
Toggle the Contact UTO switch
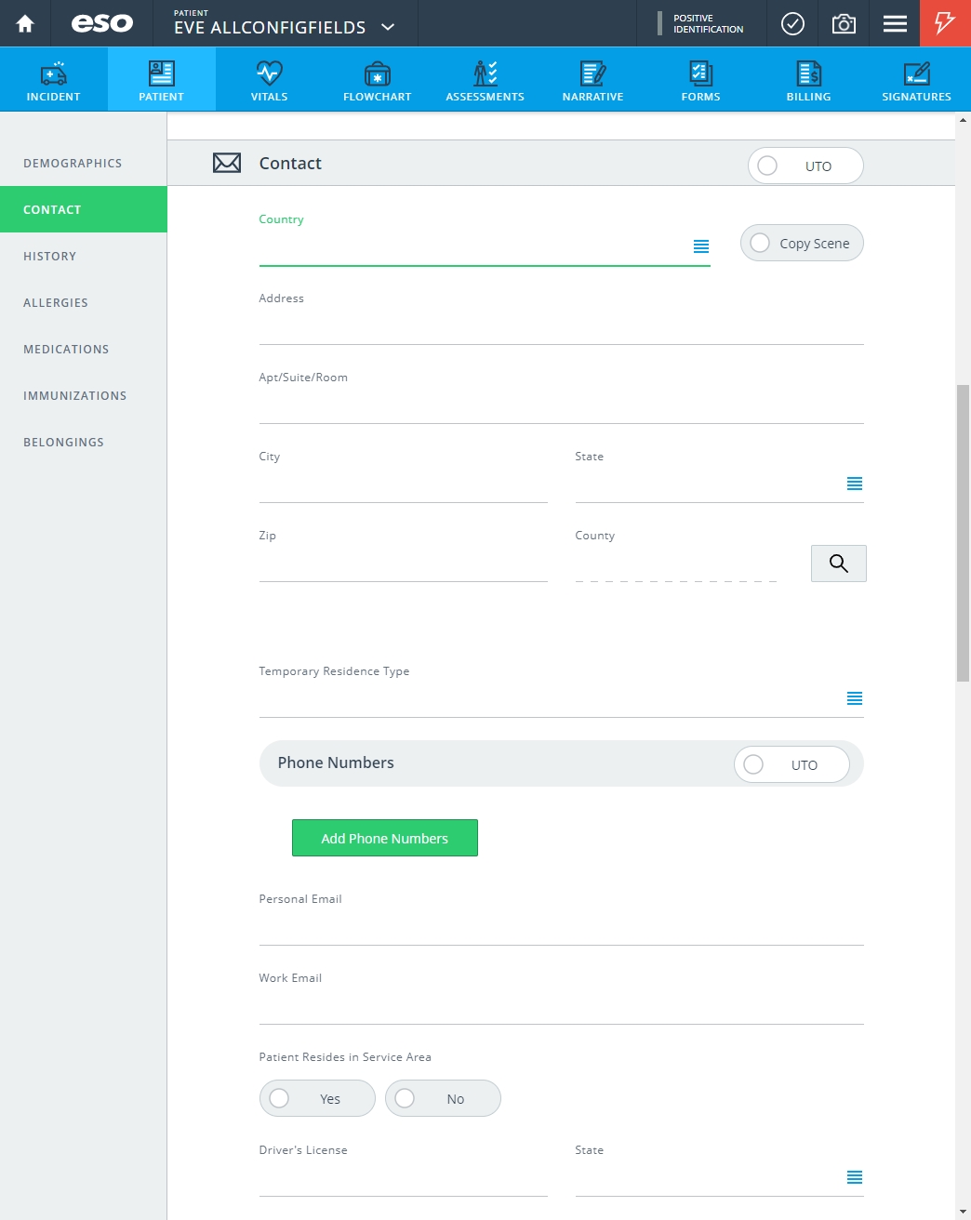pyautogui.click(x=805, y=166)
